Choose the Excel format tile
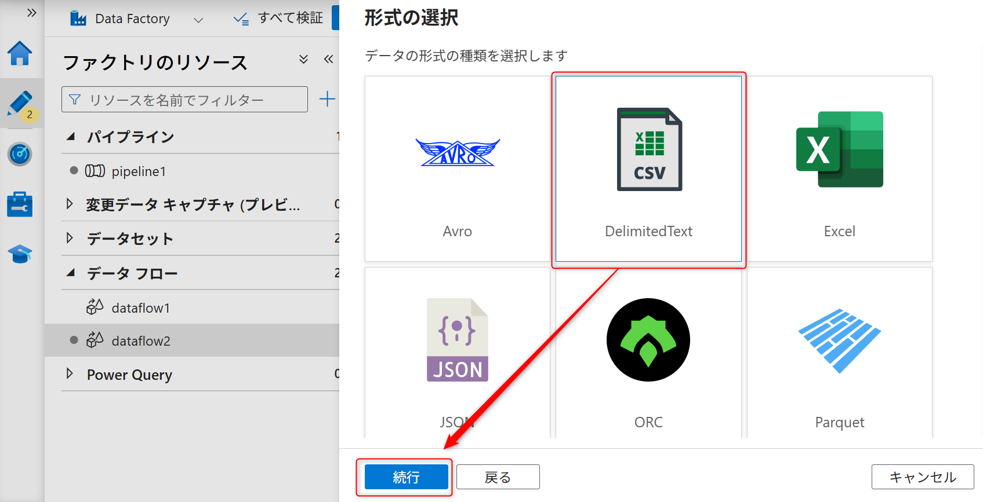 coord(839,168)
